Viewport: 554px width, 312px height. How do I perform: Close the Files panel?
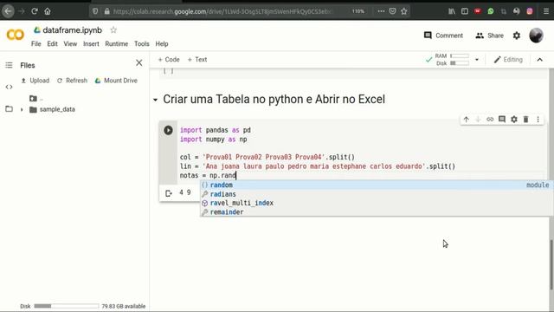point(139,63)
